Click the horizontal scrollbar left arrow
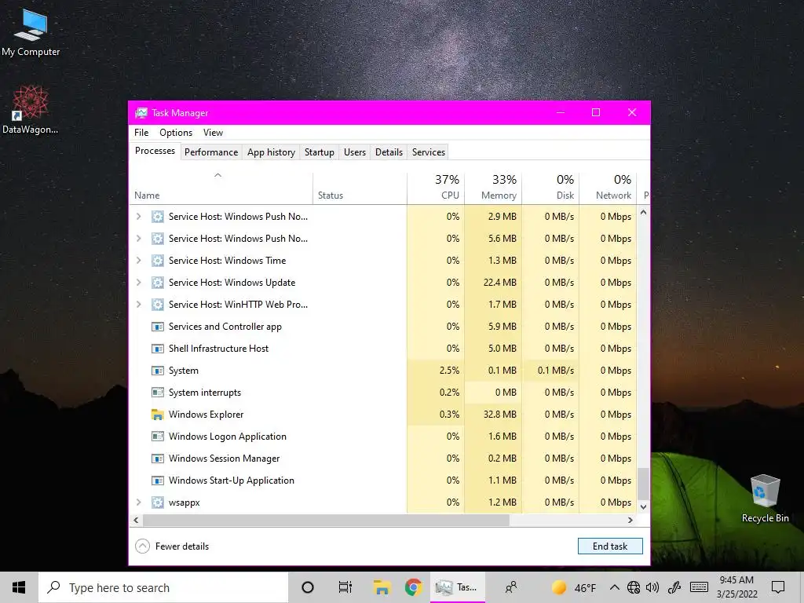Image resolution: width=804 pixels, height=603 pixels. [136, 520]
